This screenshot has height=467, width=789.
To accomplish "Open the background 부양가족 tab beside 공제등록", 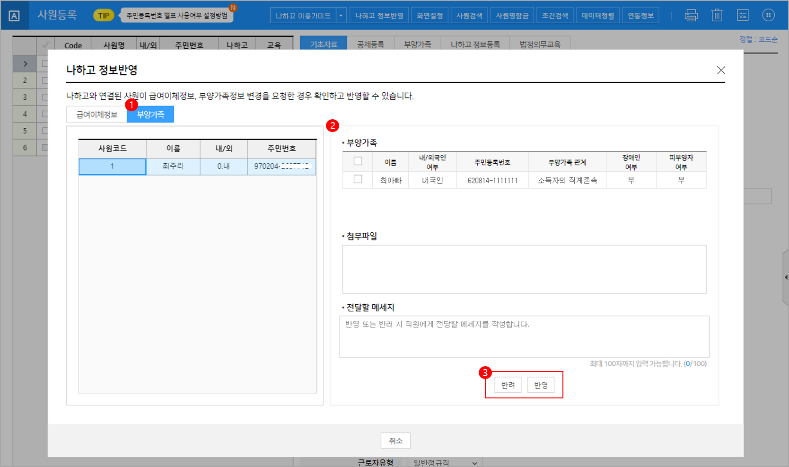I will pyautogui.click(x=417, y=44).
